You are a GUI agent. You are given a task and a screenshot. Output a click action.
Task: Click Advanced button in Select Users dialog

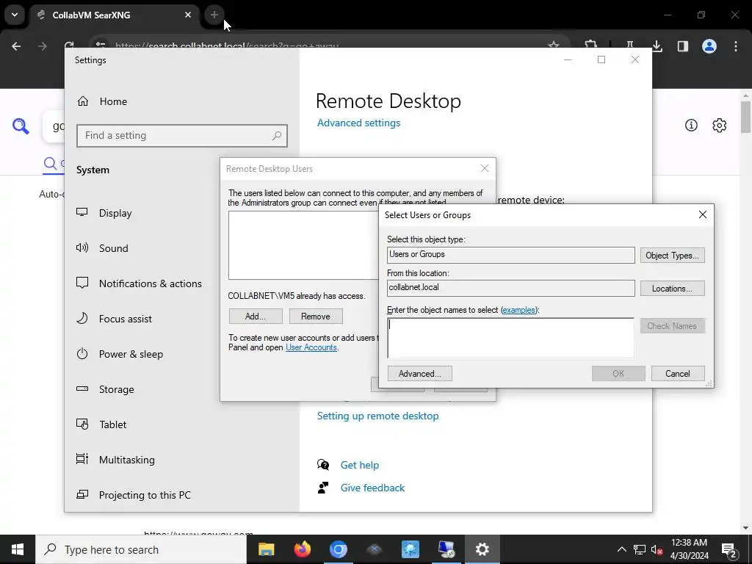[x=419, y=374]
